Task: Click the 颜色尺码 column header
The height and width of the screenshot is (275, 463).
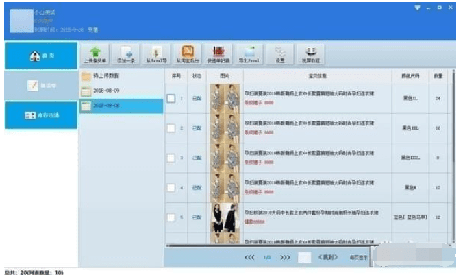Action: [410, 76]
